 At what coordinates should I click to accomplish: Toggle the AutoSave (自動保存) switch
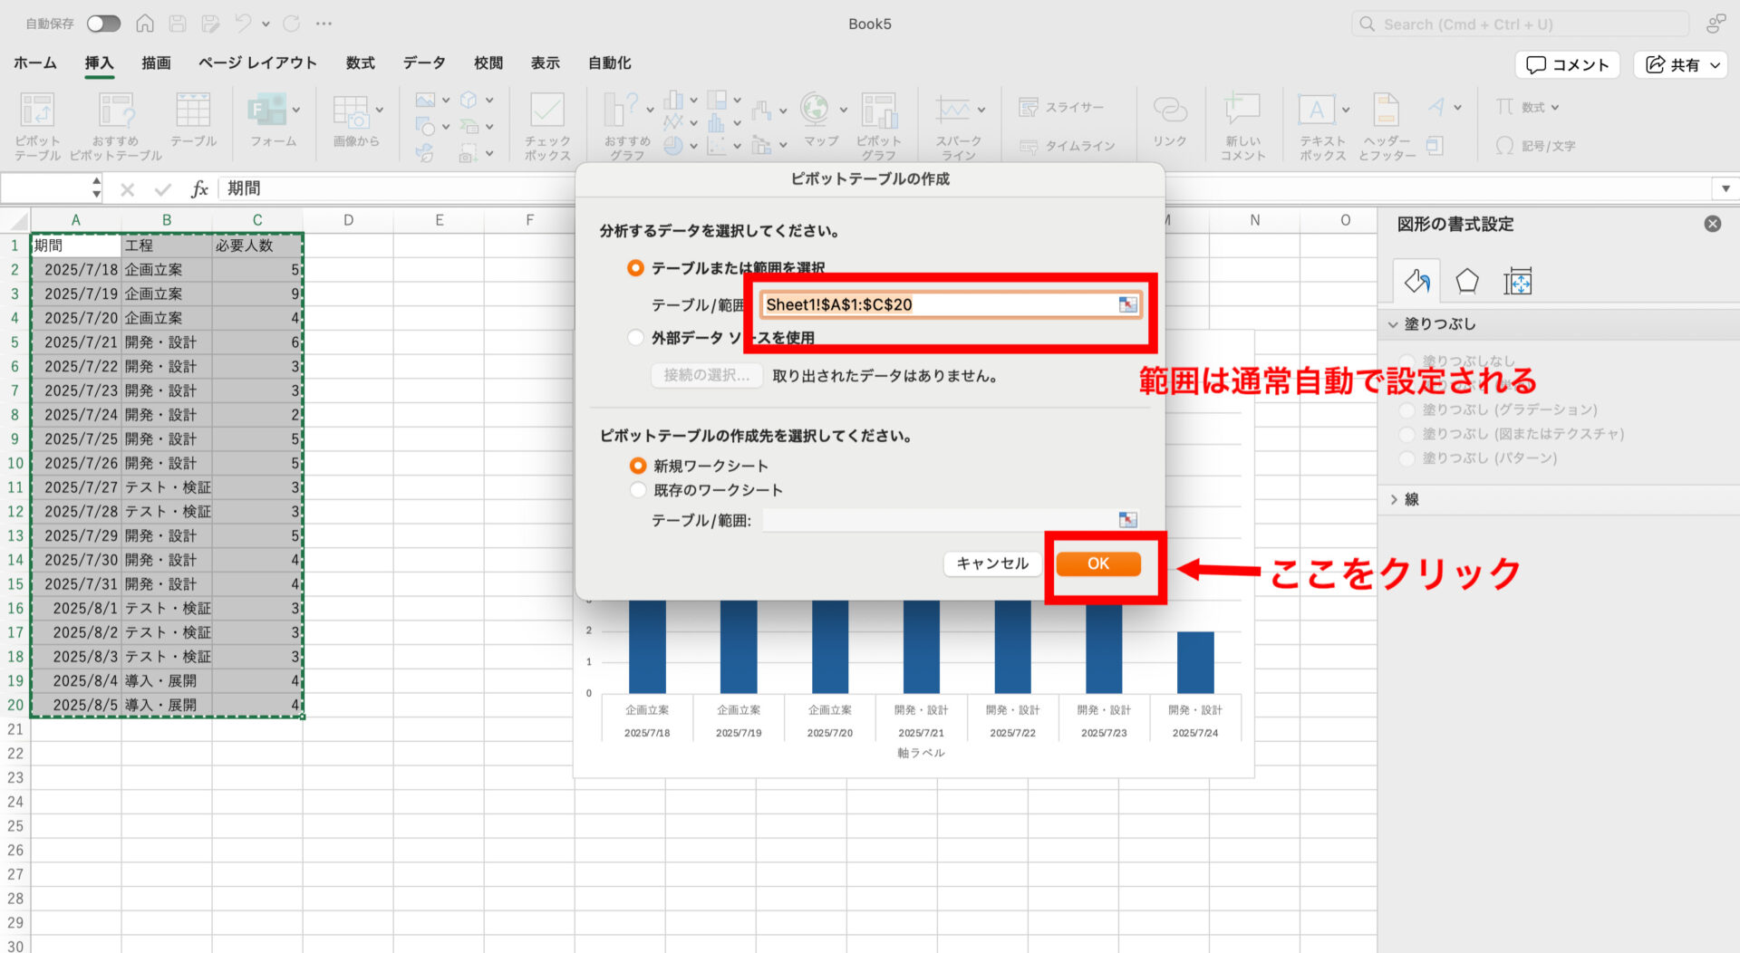(103, 24)
